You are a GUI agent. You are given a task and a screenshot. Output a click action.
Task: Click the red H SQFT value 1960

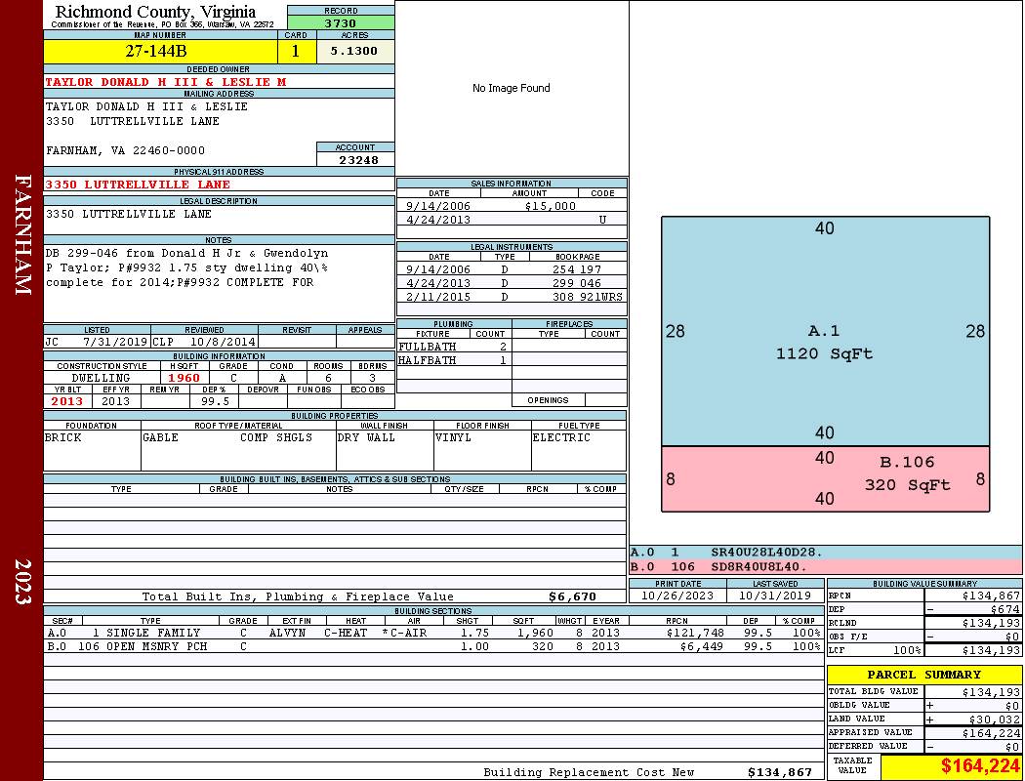tap(184, 378)
